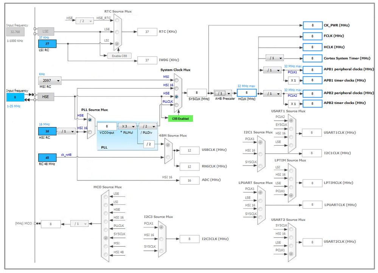This screenshot has width=378, height=273.
Task: Click the SYSCLK (MHz) value box
Action: pyautogui.click(x=197, y=93)
